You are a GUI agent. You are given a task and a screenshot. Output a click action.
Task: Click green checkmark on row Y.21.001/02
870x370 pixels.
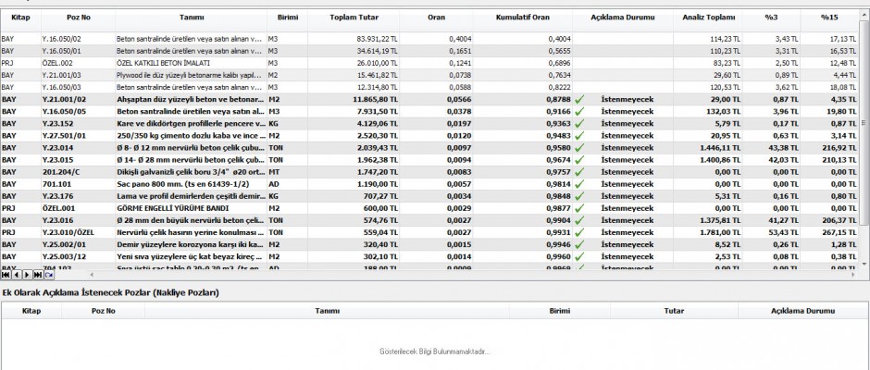[x=579, y=98]
